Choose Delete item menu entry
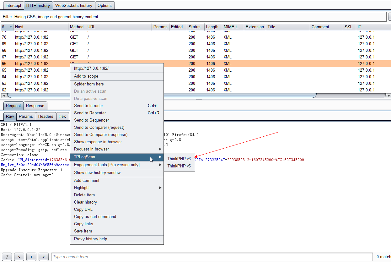Screen dimensions: 391x262 (x=117, y=195)
